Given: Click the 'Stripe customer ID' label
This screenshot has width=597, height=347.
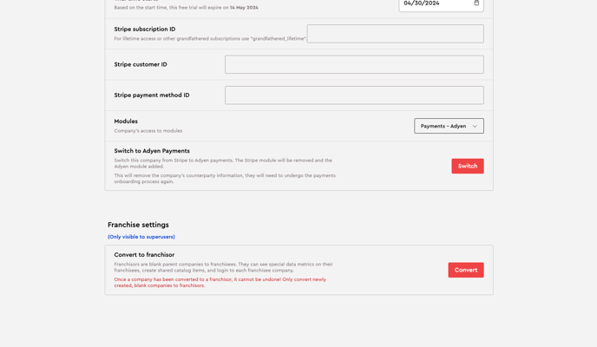Looking at the screenshot, I should coord(141,65).
